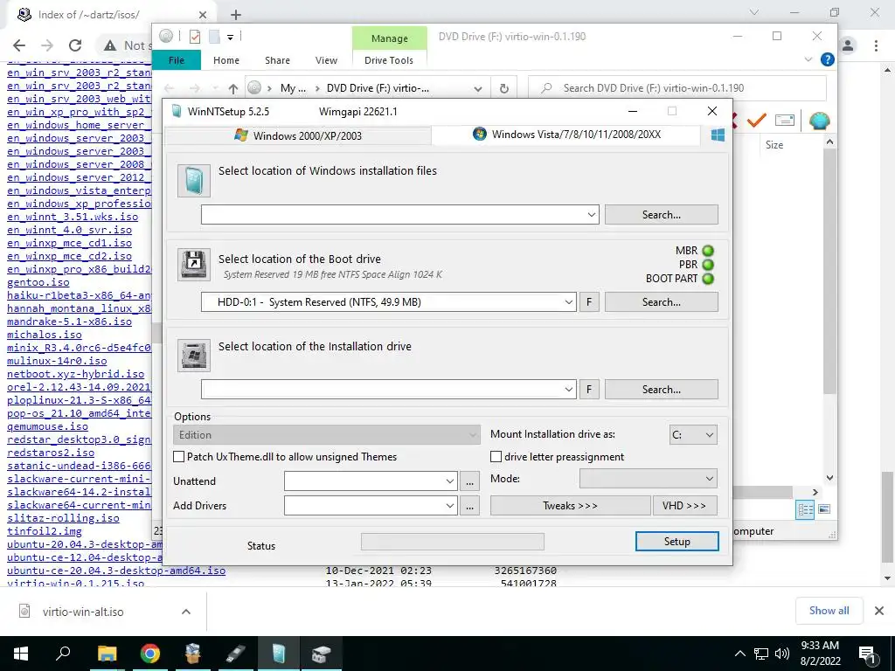
Task: Click the Windows installation files icon
Action: pos(193,181)
